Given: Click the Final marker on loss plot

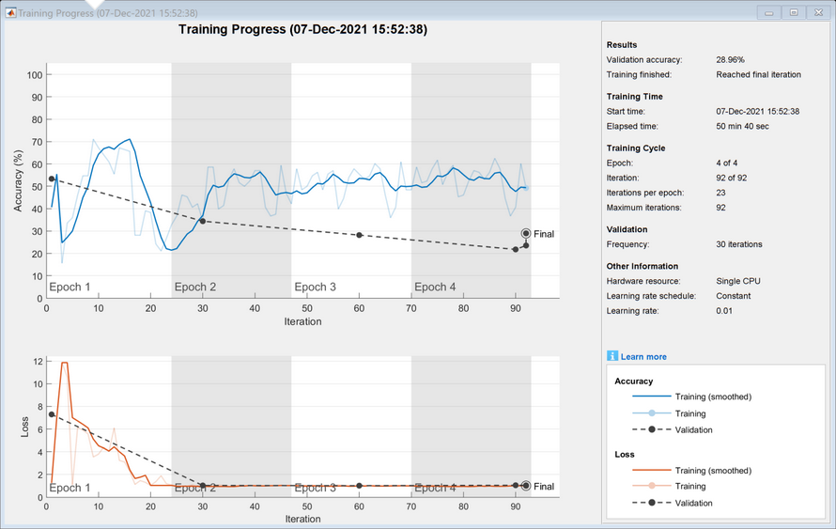Looking at the screenshot, I should click(526, 486).
